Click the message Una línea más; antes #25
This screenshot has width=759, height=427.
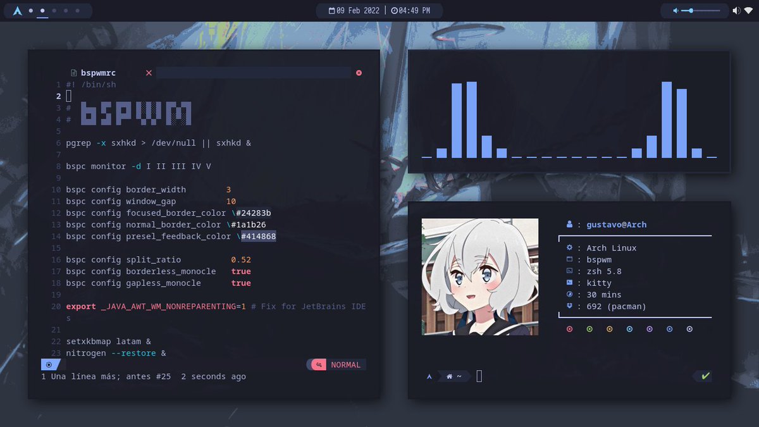point(111,376)
